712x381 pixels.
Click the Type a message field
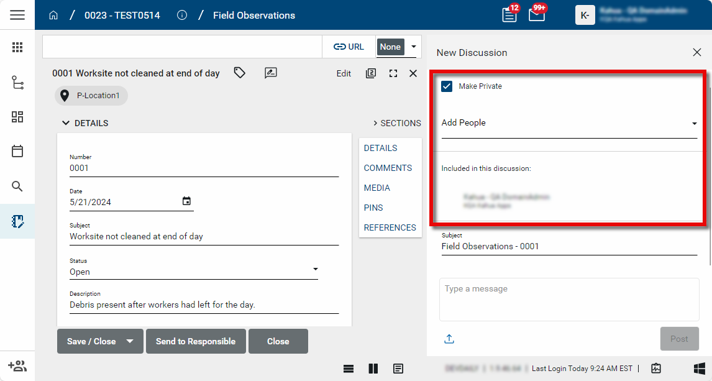tap(568, 298)
